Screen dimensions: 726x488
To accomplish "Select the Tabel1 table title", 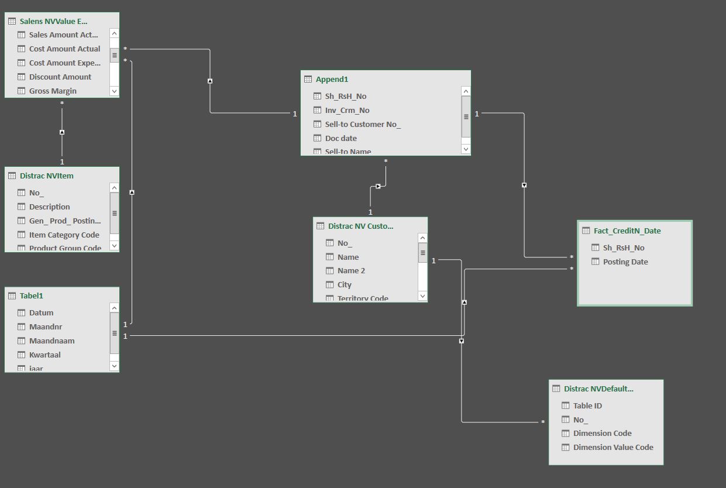I will (x=32, y=295).
